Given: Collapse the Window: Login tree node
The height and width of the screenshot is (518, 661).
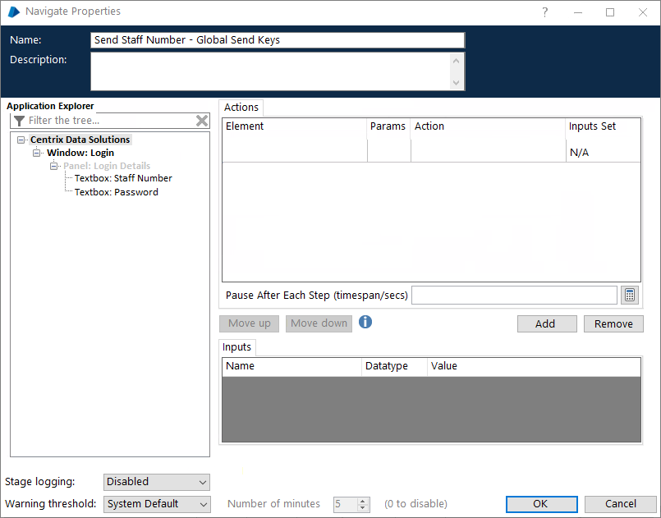Looking at the screenshot, I should point(37,153).
